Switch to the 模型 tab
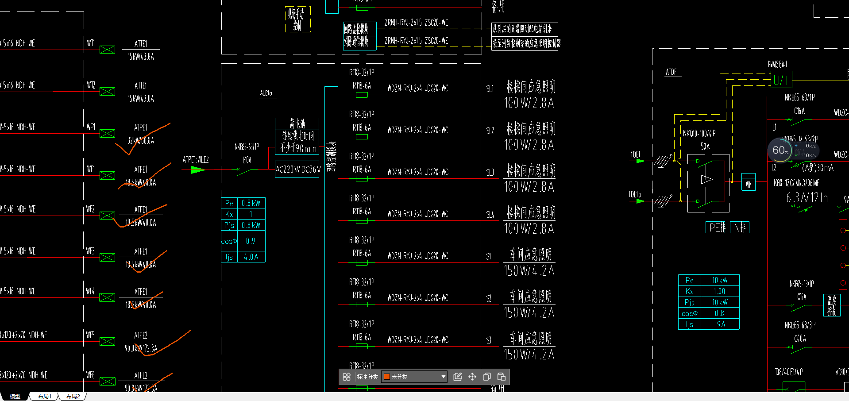This screenshot has width=849, height=401. pyautogui.click(x=15, y=397)
